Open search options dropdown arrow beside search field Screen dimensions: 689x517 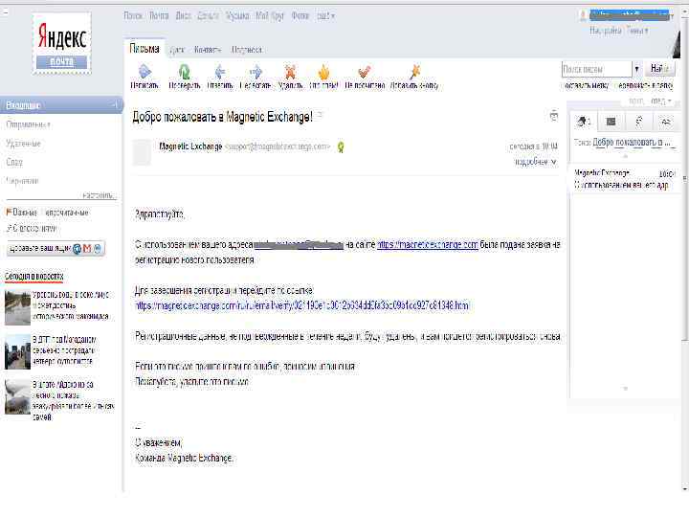636,69
